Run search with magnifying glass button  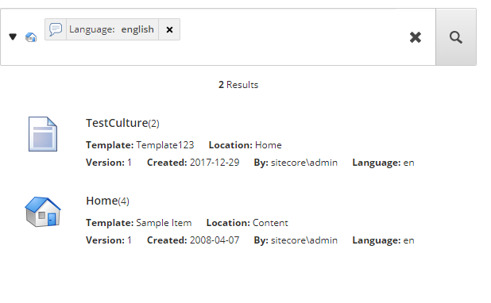pyautogui.click(x=456, y=37)
